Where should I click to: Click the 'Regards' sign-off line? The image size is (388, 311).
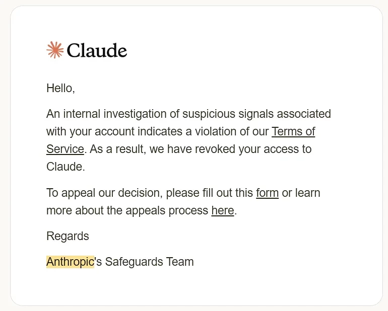[68, 236]
